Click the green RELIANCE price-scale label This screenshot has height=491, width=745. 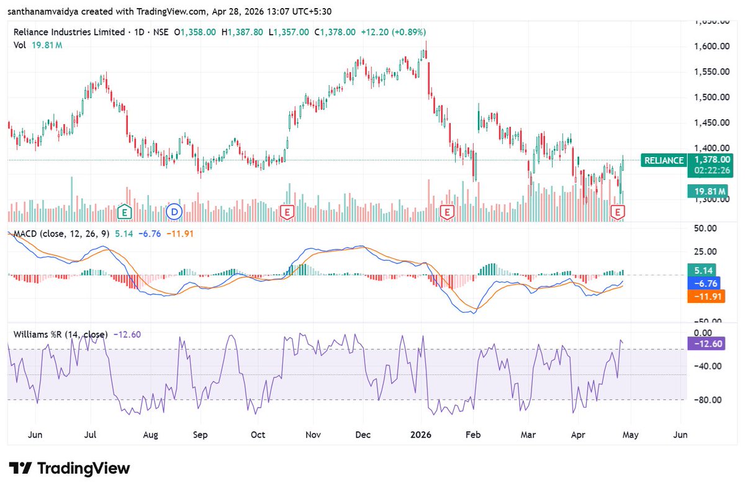coord(664,161)
